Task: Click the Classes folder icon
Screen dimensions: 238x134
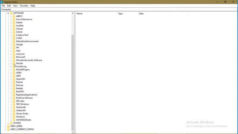Action: [x=14, y=29]
